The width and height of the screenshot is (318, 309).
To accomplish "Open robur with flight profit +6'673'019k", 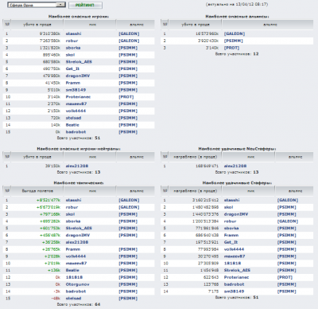I will coord(72,207).
